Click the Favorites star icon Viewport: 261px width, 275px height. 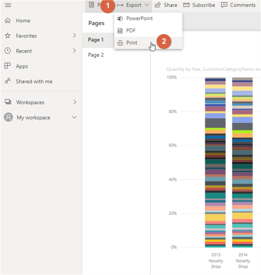[x=8, y=36]
